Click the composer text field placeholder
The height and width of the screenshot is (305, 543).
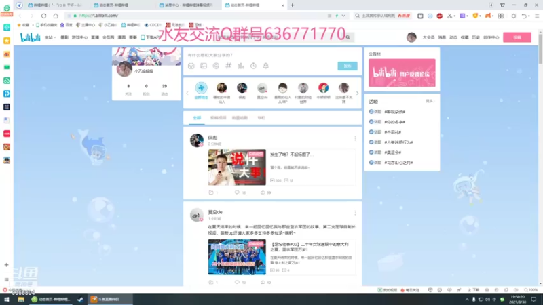[x=210, y=55]
